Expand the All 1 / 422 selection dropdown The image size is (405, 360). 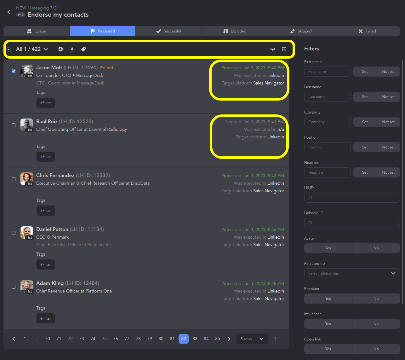click(32, 49)
